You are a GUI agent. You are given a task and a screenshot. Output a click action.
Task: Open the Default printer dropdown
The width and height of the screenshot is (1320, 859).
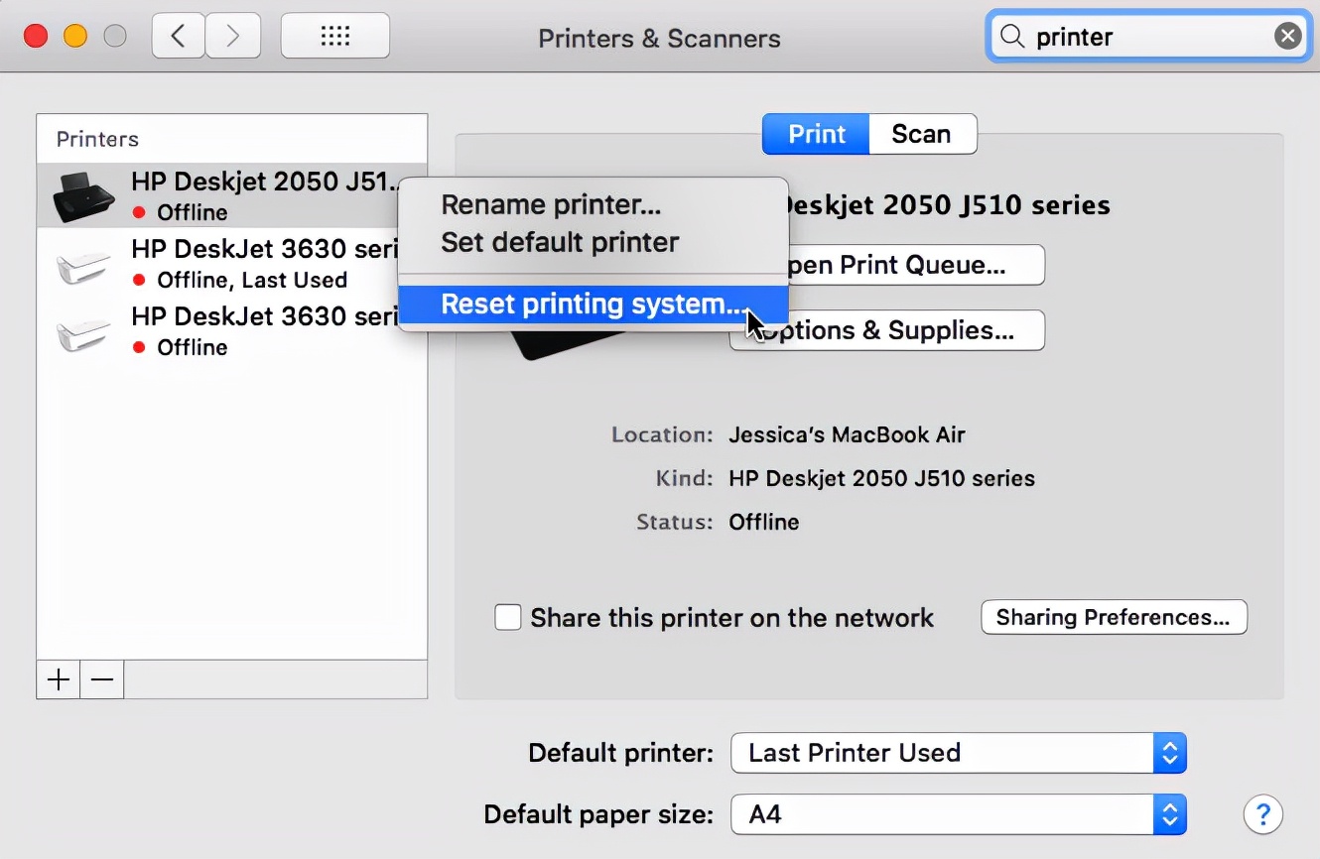coord(958,753)
